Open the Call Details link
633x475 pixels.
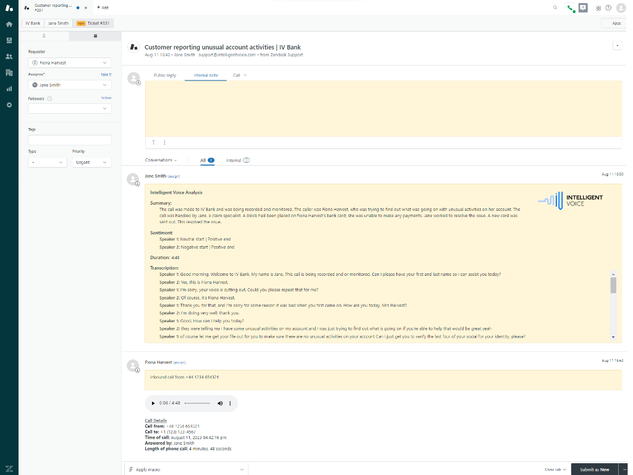click(x=155, y=420)
